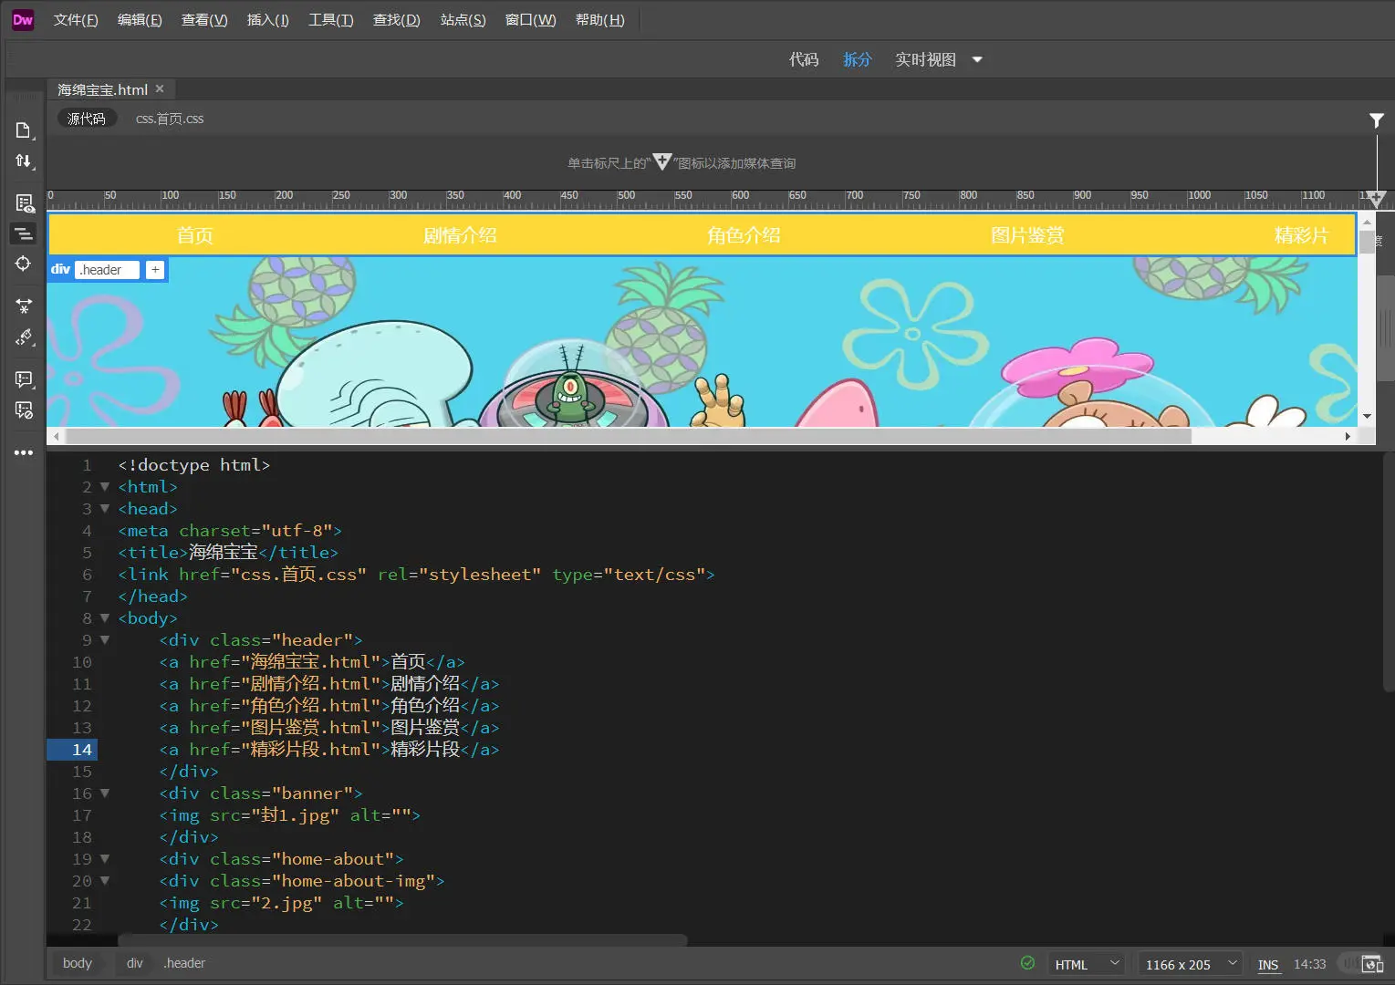Image resolution: width=1395 pixels, height=985 pixels.
Task: Select the .header tag in tag selector
Action: click(x=184, y=963)
